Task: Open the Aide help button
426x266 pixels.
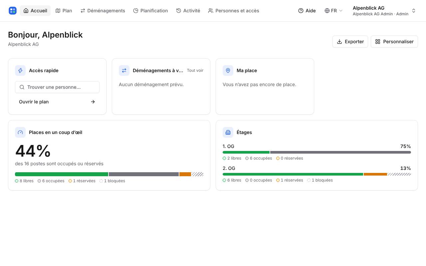Action: (x=307, y=11)
